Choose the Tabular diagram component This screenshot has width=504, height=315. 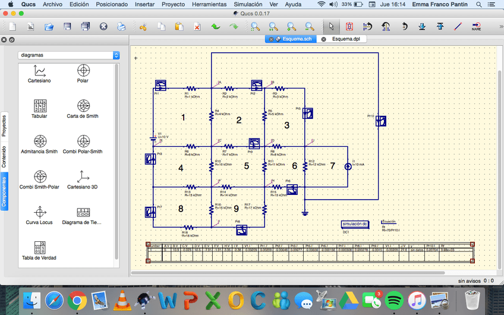(x=40, y=109)
